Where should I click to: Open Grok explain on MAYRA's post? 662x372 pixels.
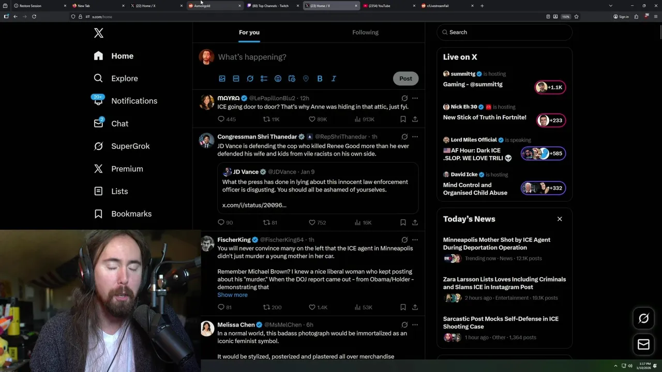click(404, 98)
